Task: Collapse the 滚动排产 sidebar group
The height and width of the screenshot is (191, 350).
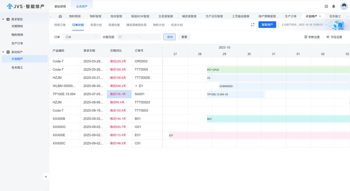Action: [x=3, y=52]
